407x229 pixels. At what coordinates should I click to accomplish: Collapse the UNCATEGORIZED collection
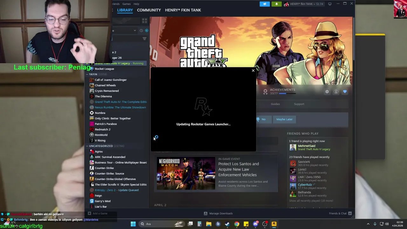[87, 146]
